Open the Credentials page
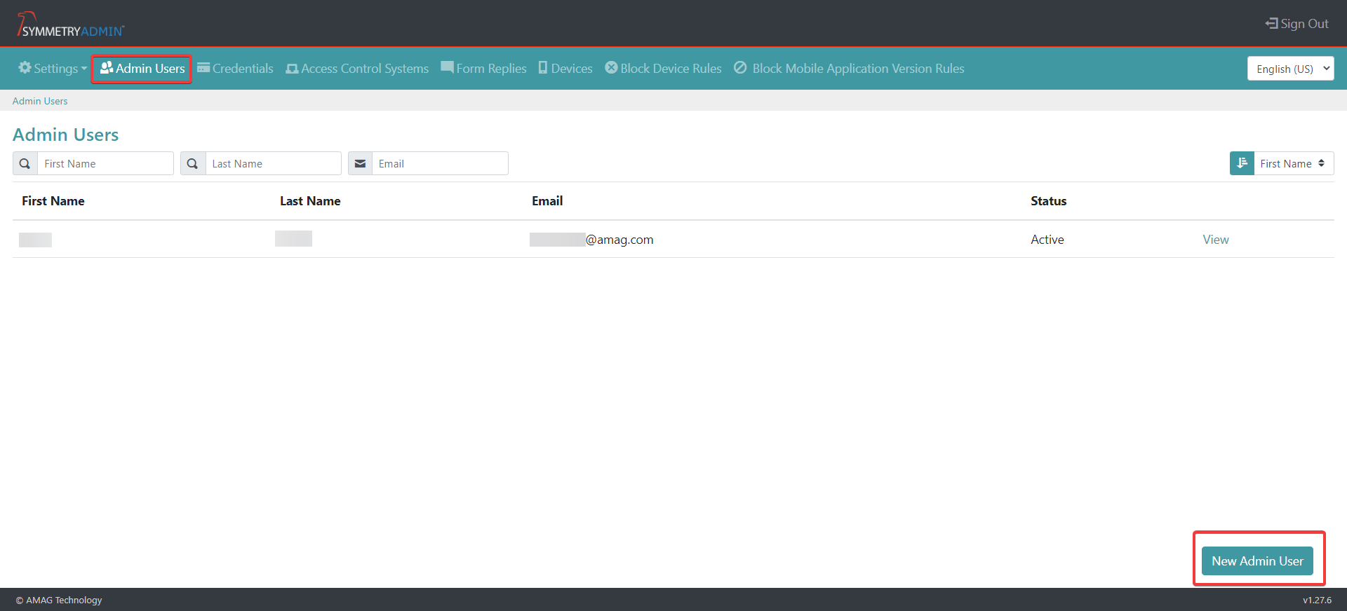The width and height of the screenshot is (1347, 611). pos(235,68)
